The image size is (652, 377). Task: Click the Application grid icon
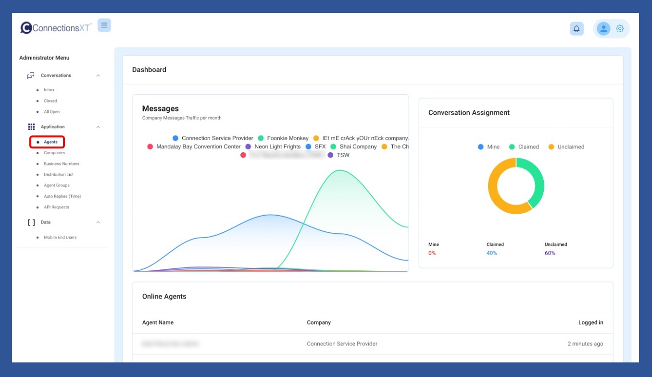[31, 127]
